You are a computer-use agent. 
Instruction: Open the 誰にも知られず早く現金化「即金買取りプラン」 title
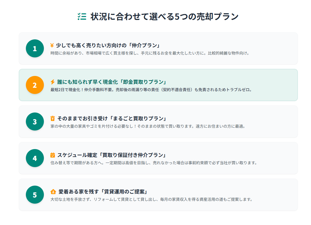pos(112,82)
